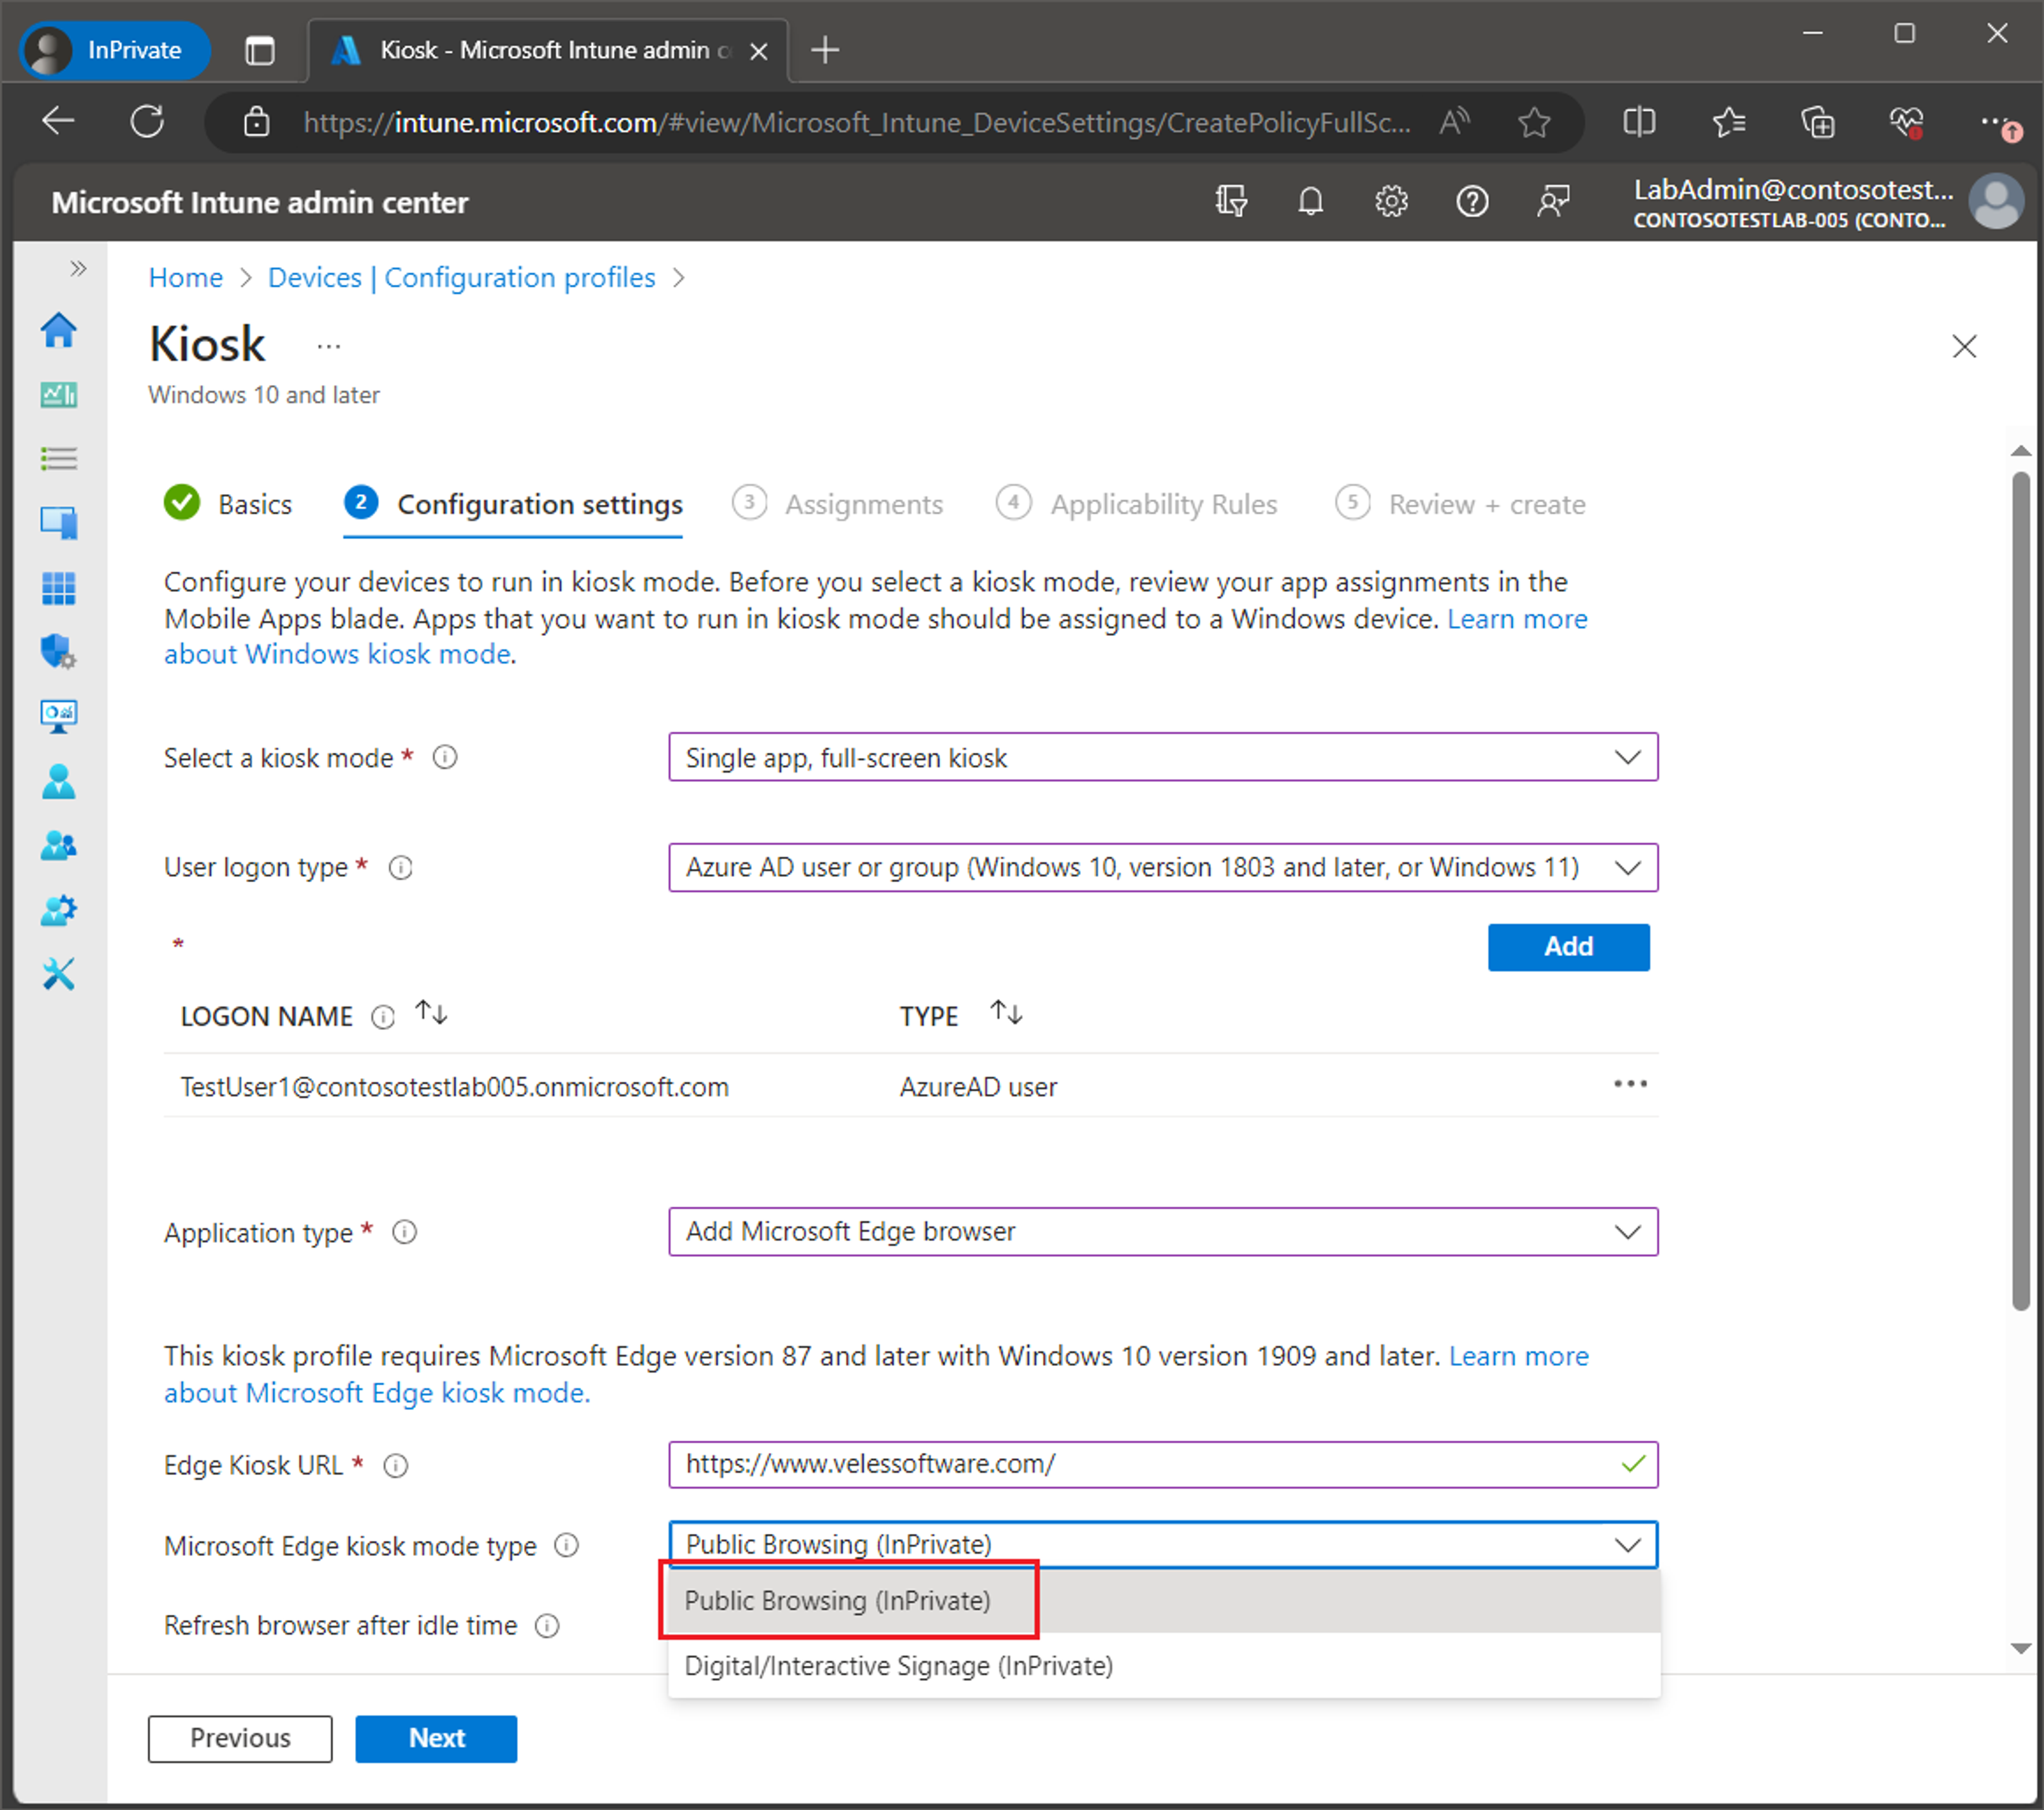The image size is (2044, 1810).
Task: Open the Copilot/cloud shell icon in the header
Action: pos(1231,202)
